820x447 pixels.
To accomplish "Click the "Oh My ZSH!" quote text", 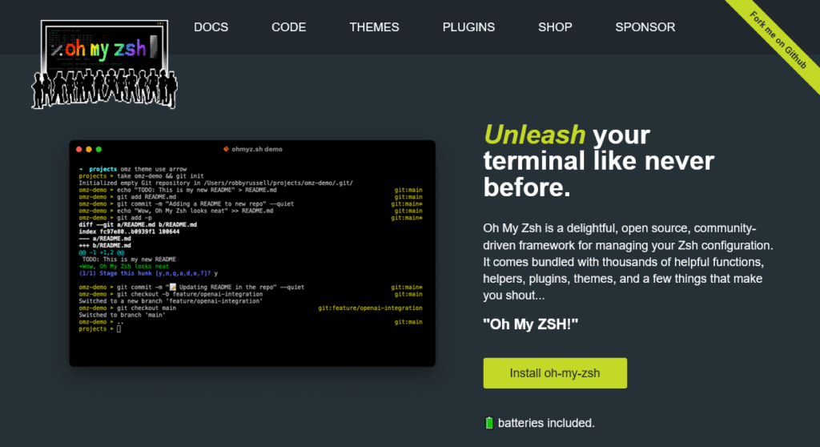I will click(530, 324).
